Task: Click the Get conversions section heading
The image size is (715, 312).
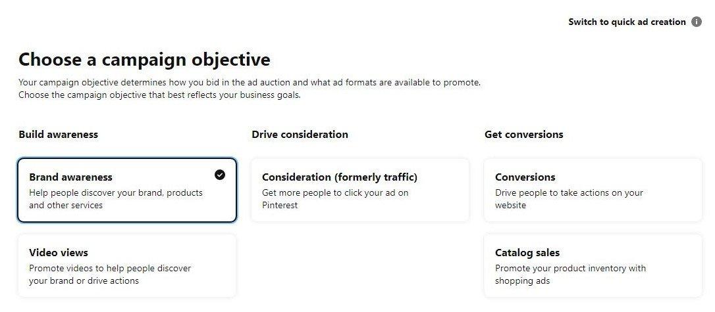Action: 523,134
